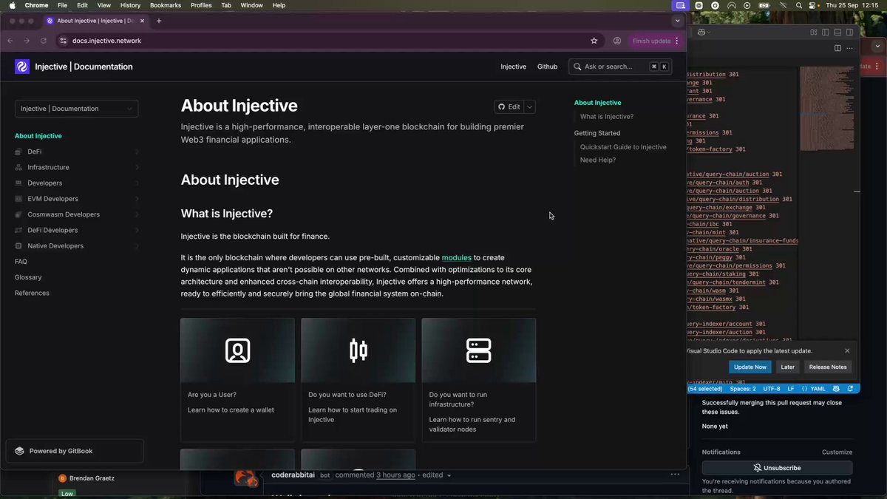Bookmark this page with the star icon
This screenshot has width=887, height=499.
point(594,41)
